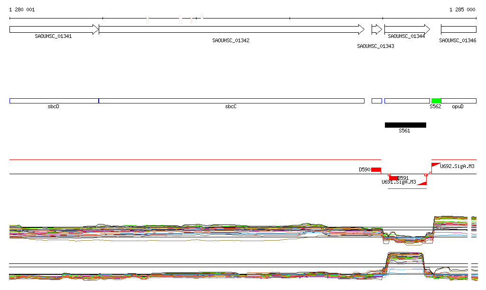Select the blue opuD segment box

(458, 101)
